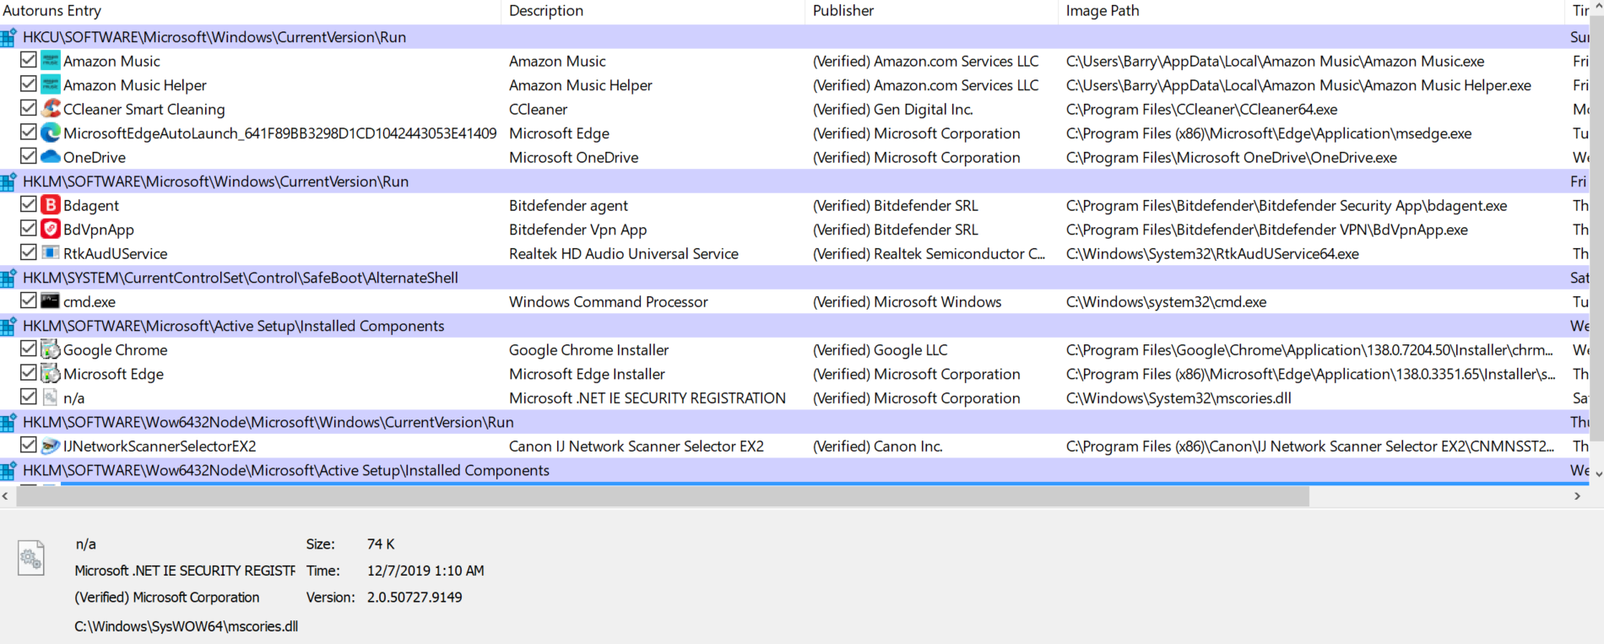Screen dimensions: 1604x644
Task: Disable the CCleaner Smart Cleaning entry
Action: [29, 108]
